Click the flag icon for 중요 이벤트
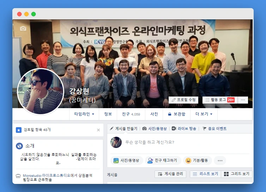The height and width of the screenshot is (192, 266). (204, 129)
